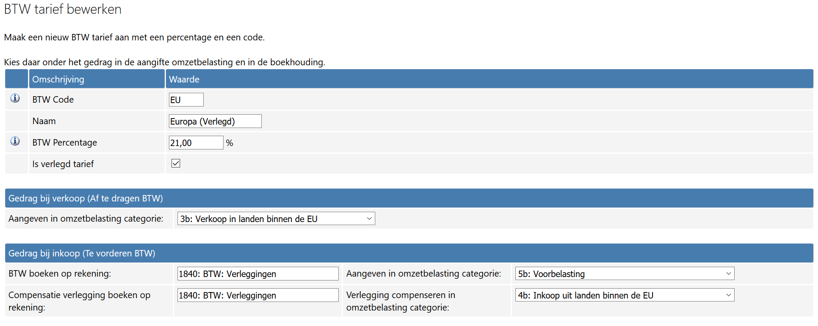The width and height of the screenshot is (818, 326).
Task: Click the 'Omschrijving' column header
Action: 58,79
